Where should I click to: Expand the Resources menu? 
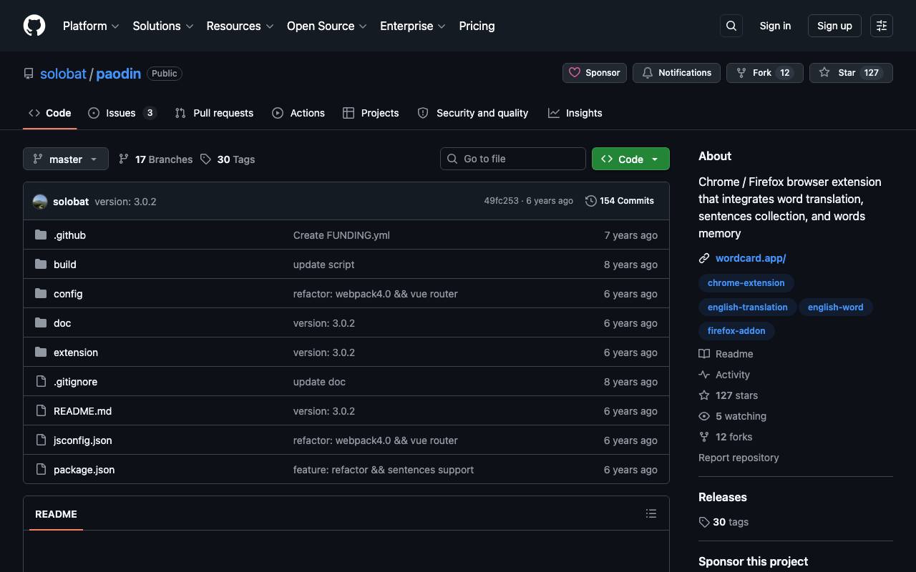pos(240,26)
